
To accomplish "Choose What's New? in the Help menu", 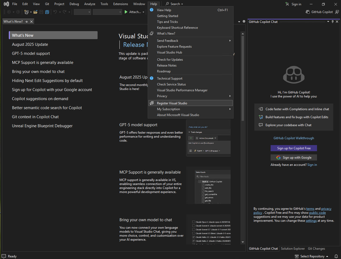I will (x=191, y=34).
